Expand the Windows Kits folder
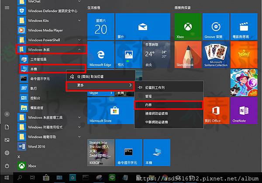Screen dimensions: 262x183 [x=79, y=21]
